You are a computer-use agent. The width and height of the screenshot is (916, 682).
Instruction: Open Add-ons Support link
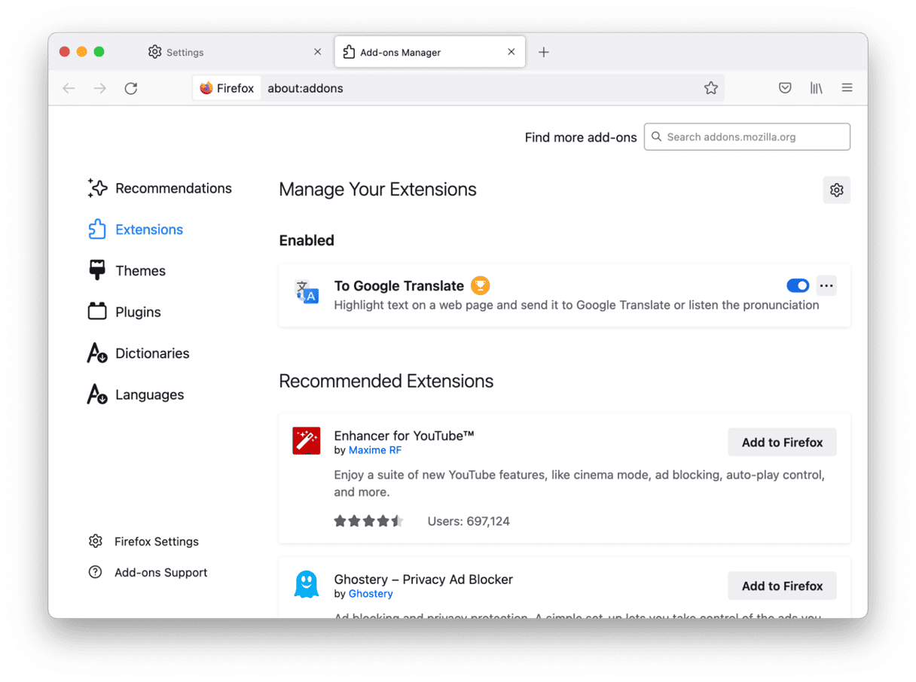(x=160, y=573)
